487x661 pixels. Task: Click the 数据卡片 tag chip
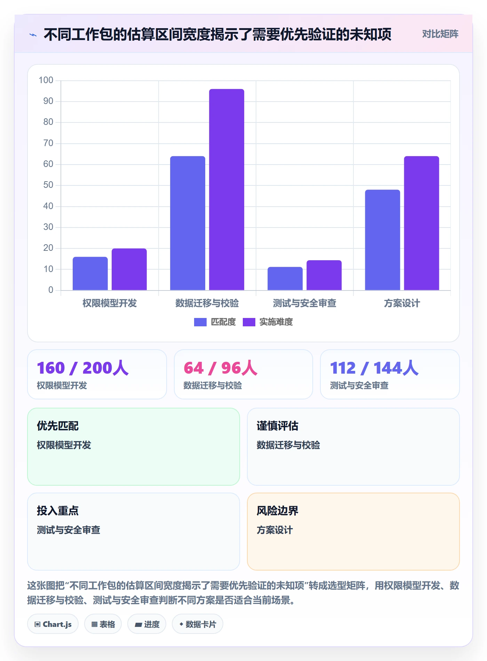tap(198, 624)
